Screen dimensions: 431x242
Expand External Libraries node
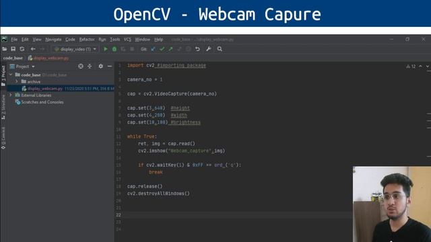pyautogui.click(x=11, y=95)
